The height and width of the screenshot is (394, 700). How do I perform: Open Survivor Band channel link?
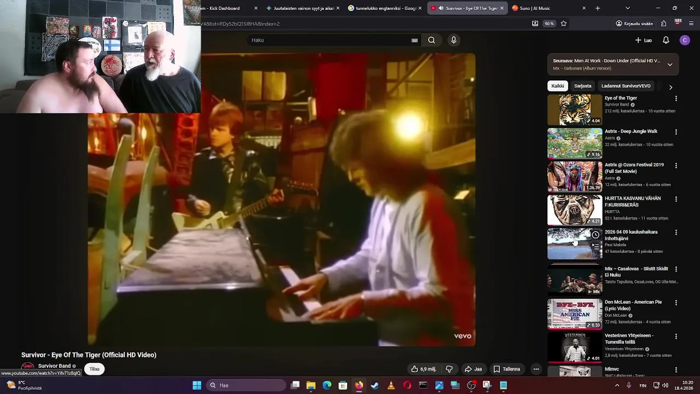(54, 366)
